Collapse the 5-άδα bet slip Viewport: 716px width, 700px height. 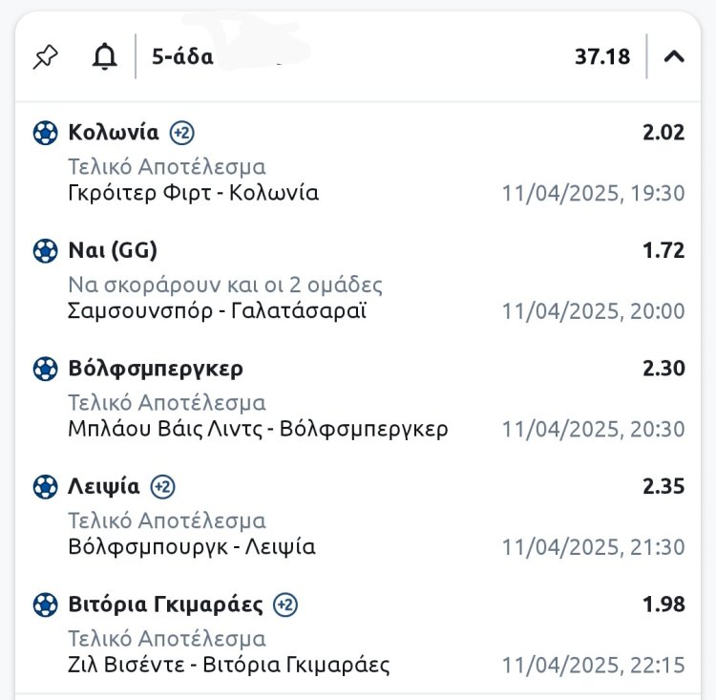674,57
